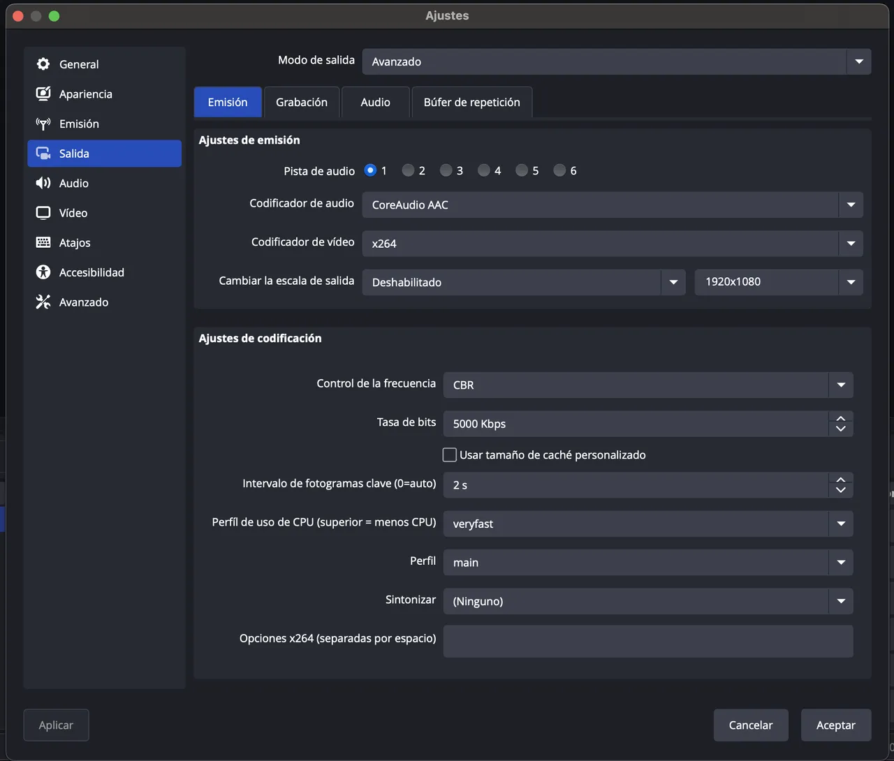Open the Sintonizar dropdown

(648, 601)
